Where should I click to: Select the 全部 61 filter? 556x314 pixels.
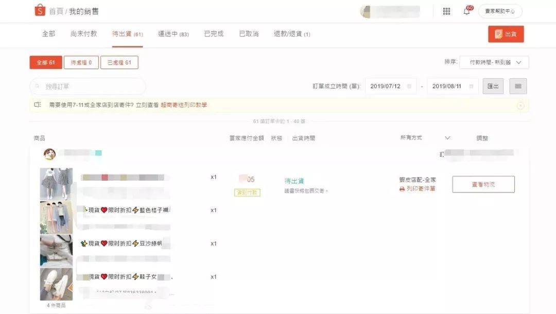46,62
